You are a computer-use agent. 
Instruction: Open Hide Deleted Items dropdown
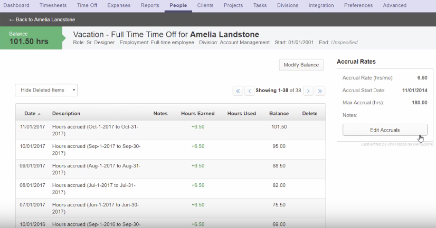point(46,90)
